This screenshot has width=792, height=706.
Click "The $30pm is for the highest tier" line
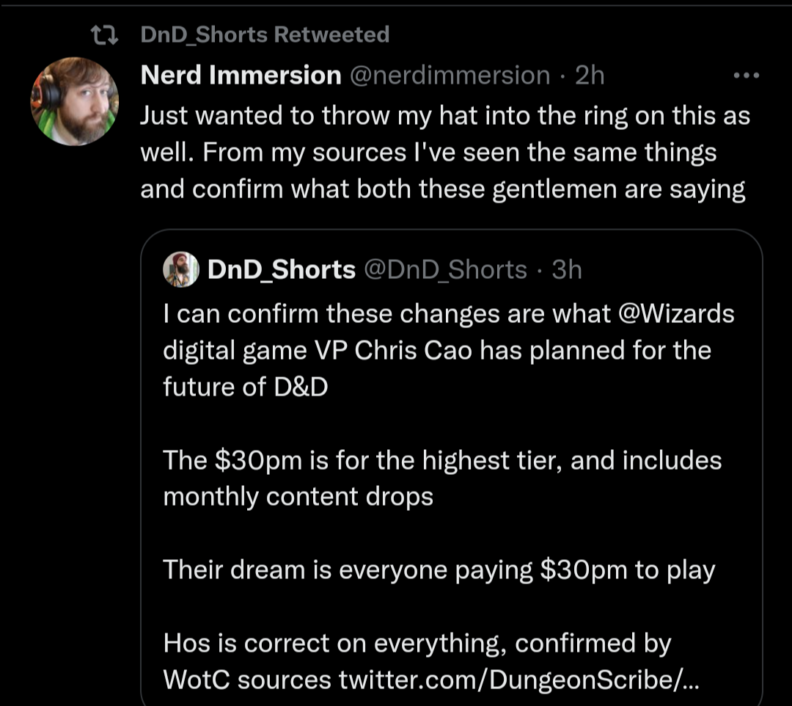(441, 460)
